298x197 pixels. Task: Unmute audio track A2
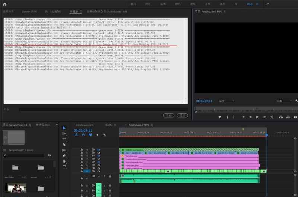[99, 185]
